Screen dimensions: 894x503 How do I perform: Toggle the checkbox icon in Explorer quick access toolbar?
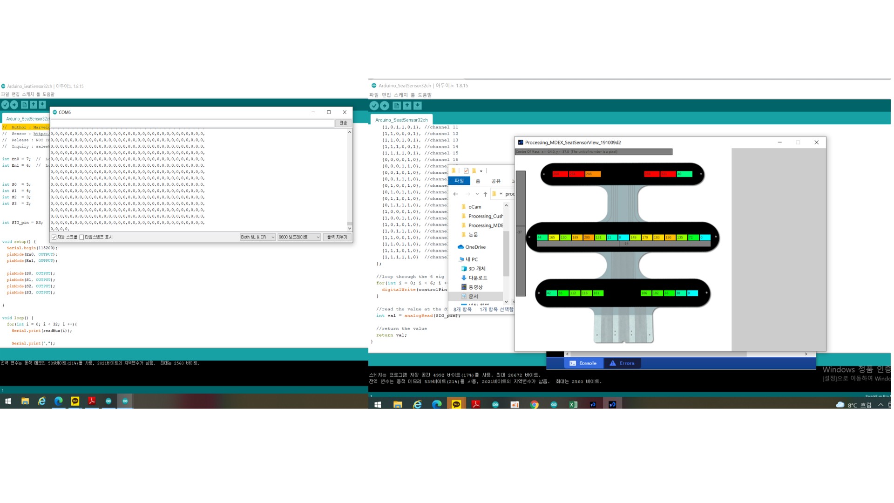pyautogui.click(x=466, y=171)
